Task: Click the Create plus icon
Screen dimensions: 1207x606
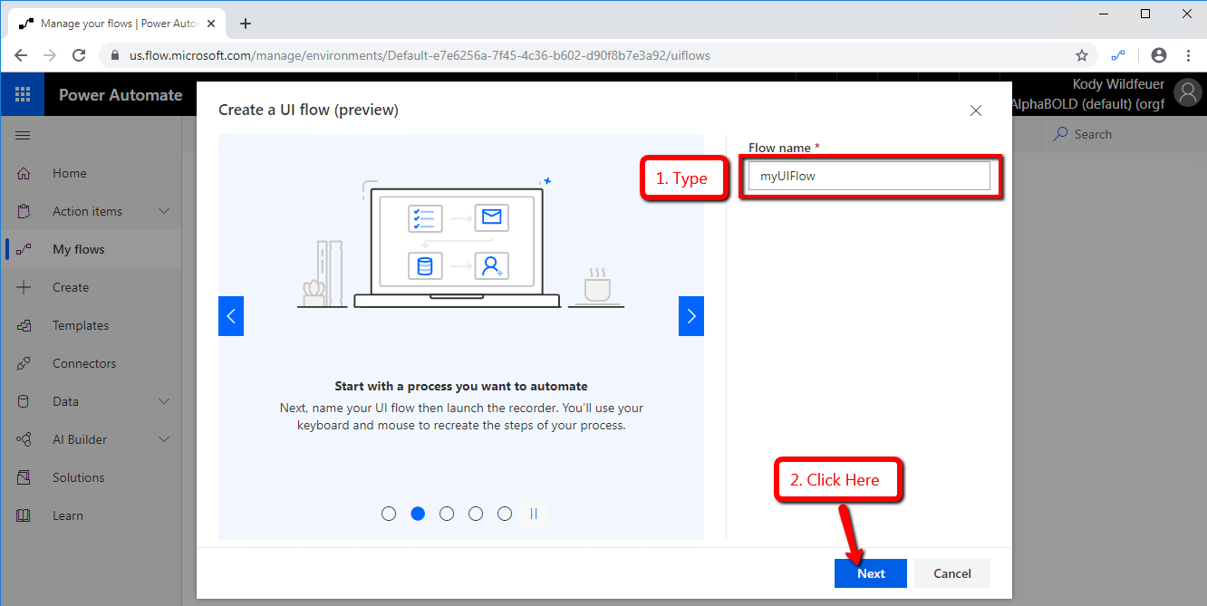Action: (24, 287)
